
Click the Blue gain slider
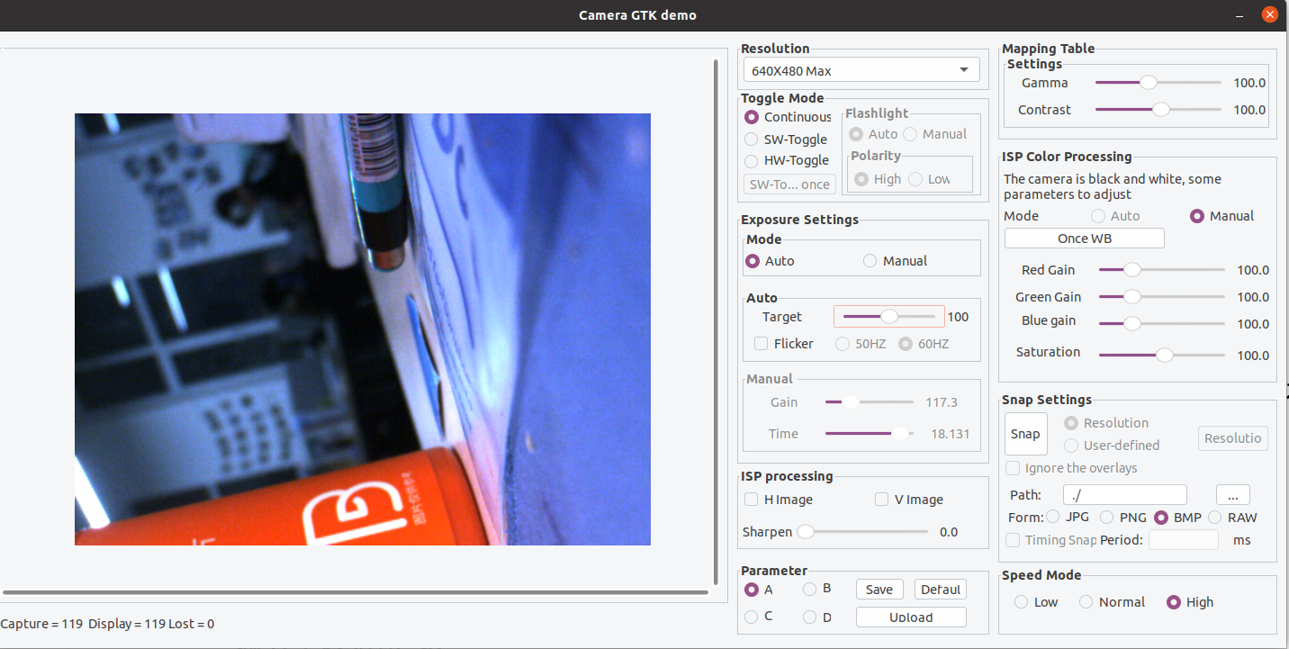[x=1161, y=324]
